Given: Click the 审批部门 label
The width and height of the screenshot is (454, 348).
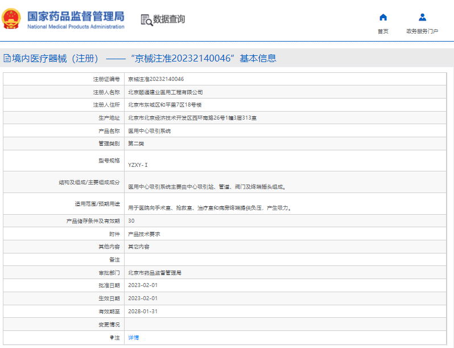Looking at the screenshot, I should pyautogui.click(x=109, y=273).
